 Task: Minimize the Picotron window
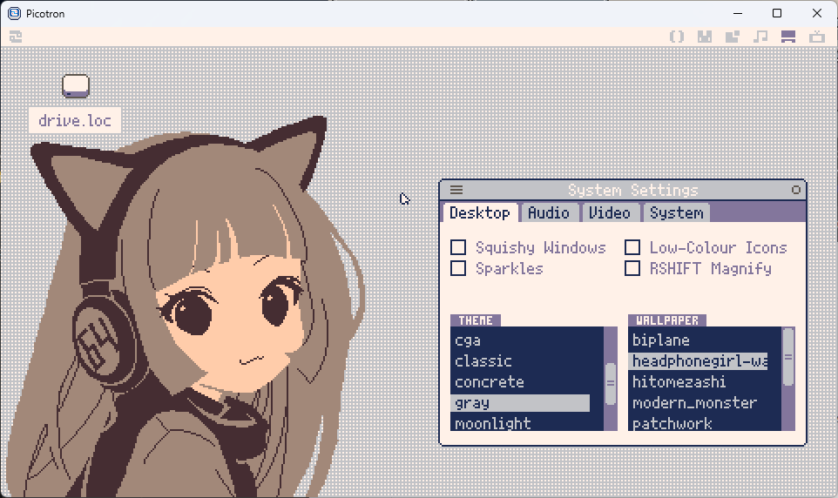coord(738,13)
